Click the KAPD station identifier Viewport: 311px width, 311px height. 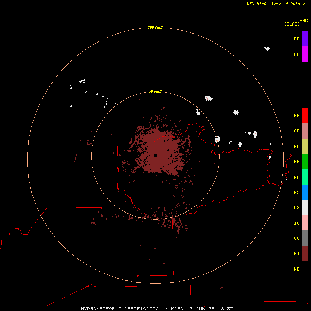177,309
